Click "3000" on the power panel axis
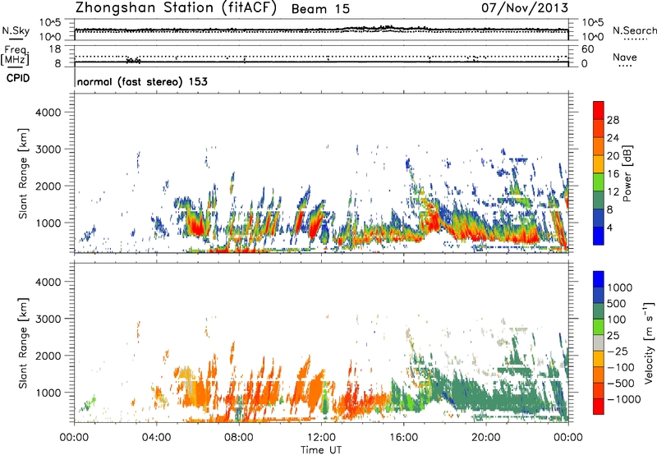Screen dimensions: 657x455 (x=48, y=149)
